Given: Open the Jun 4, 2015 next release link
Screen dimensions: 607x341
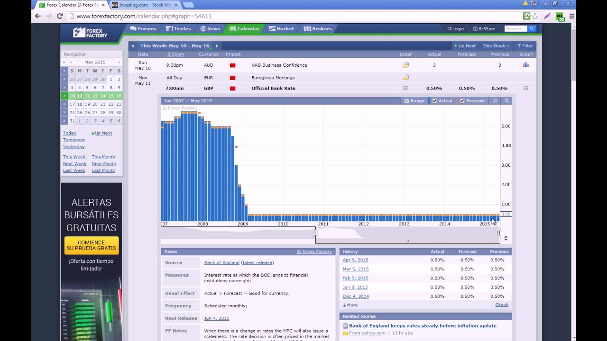Looking at the screenshot, I should tap(217, 318).
